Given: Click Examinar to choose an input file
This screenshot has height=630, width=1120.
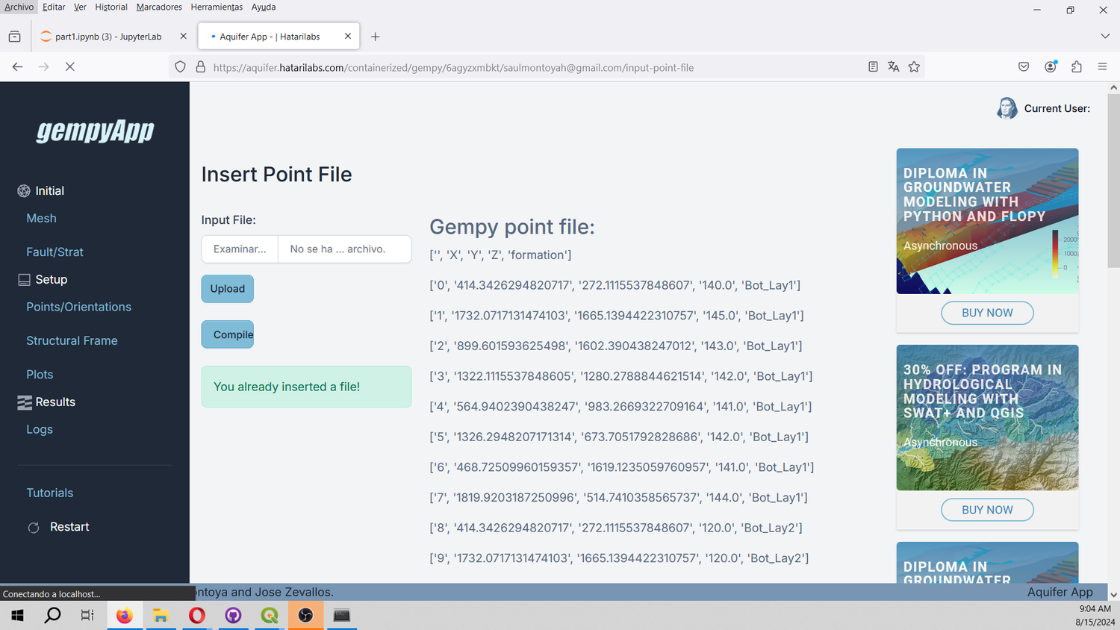Looking at the screenshot, I should point(239,249).
